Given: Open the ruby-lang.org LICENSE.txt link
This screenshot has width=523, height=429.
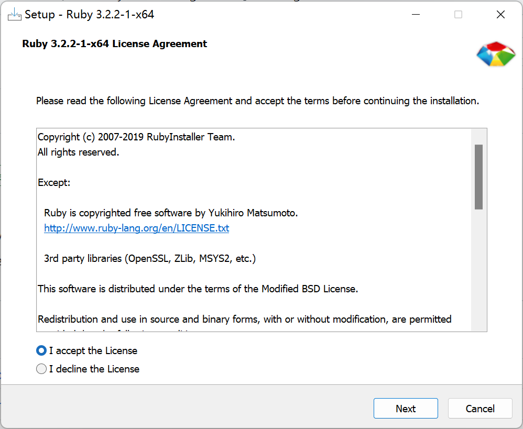Looking at the screenshot, I should (x=136, y=228).
